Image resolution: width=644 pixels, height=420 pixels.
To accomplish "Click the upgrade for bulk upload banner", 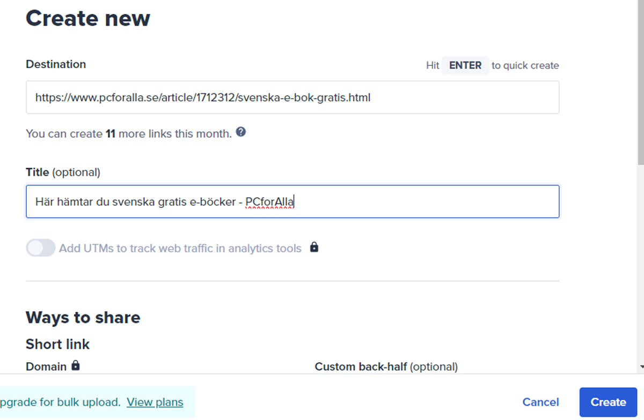I will pos(59,402).
